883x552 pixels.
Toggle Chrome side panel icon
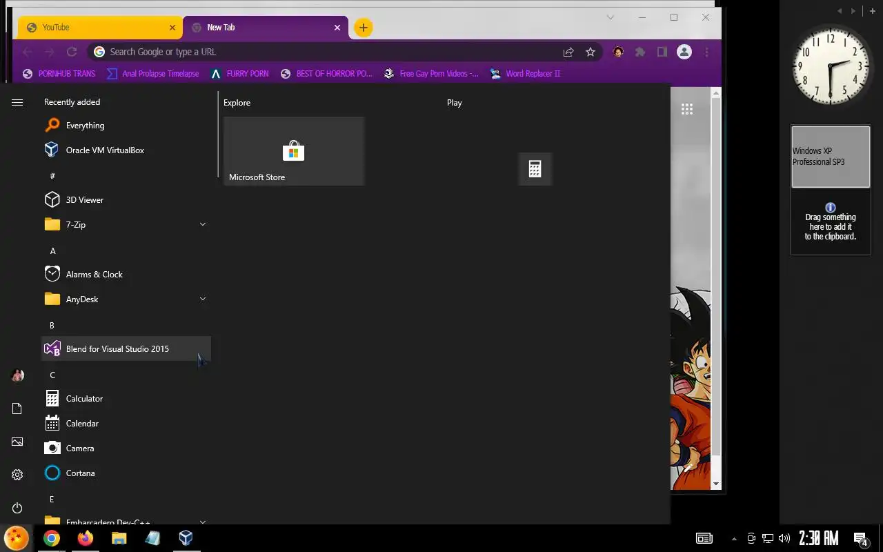pyautogui.click(x=662, y=52)
